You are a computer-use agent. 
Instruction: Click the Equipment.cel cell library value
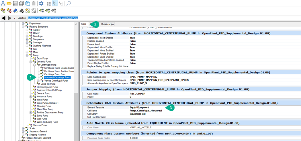click(138, 114)
